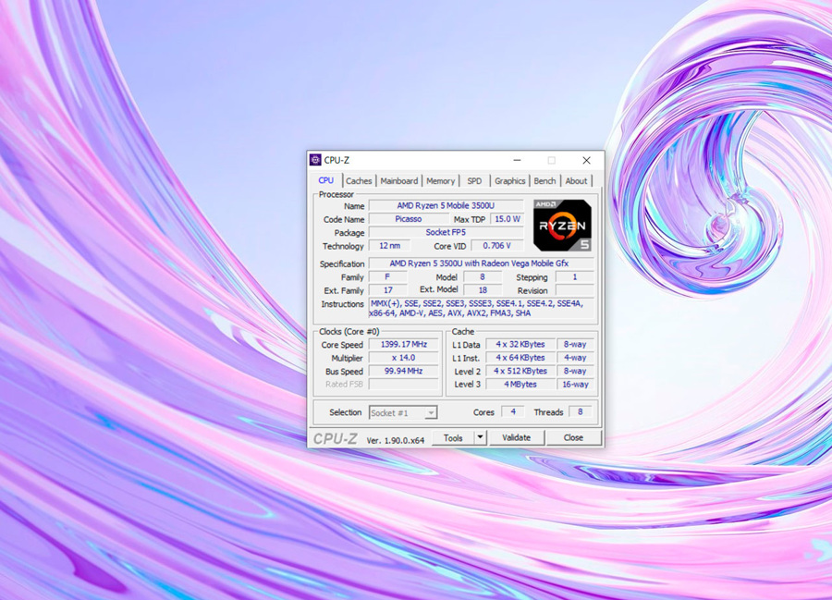Click the Stepping value 1
Screen dimensions: 832x600
[575, 277]
